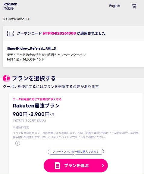Click the 1,078円–3,278円 (税込) price text
144x174 pixels.
pos(29,121)
